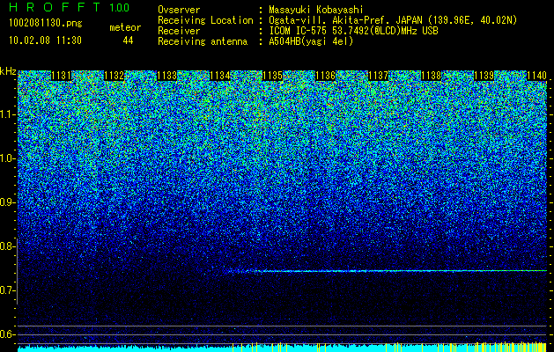
Task: Click the 1133 time marker
Action: pos(166,76)
